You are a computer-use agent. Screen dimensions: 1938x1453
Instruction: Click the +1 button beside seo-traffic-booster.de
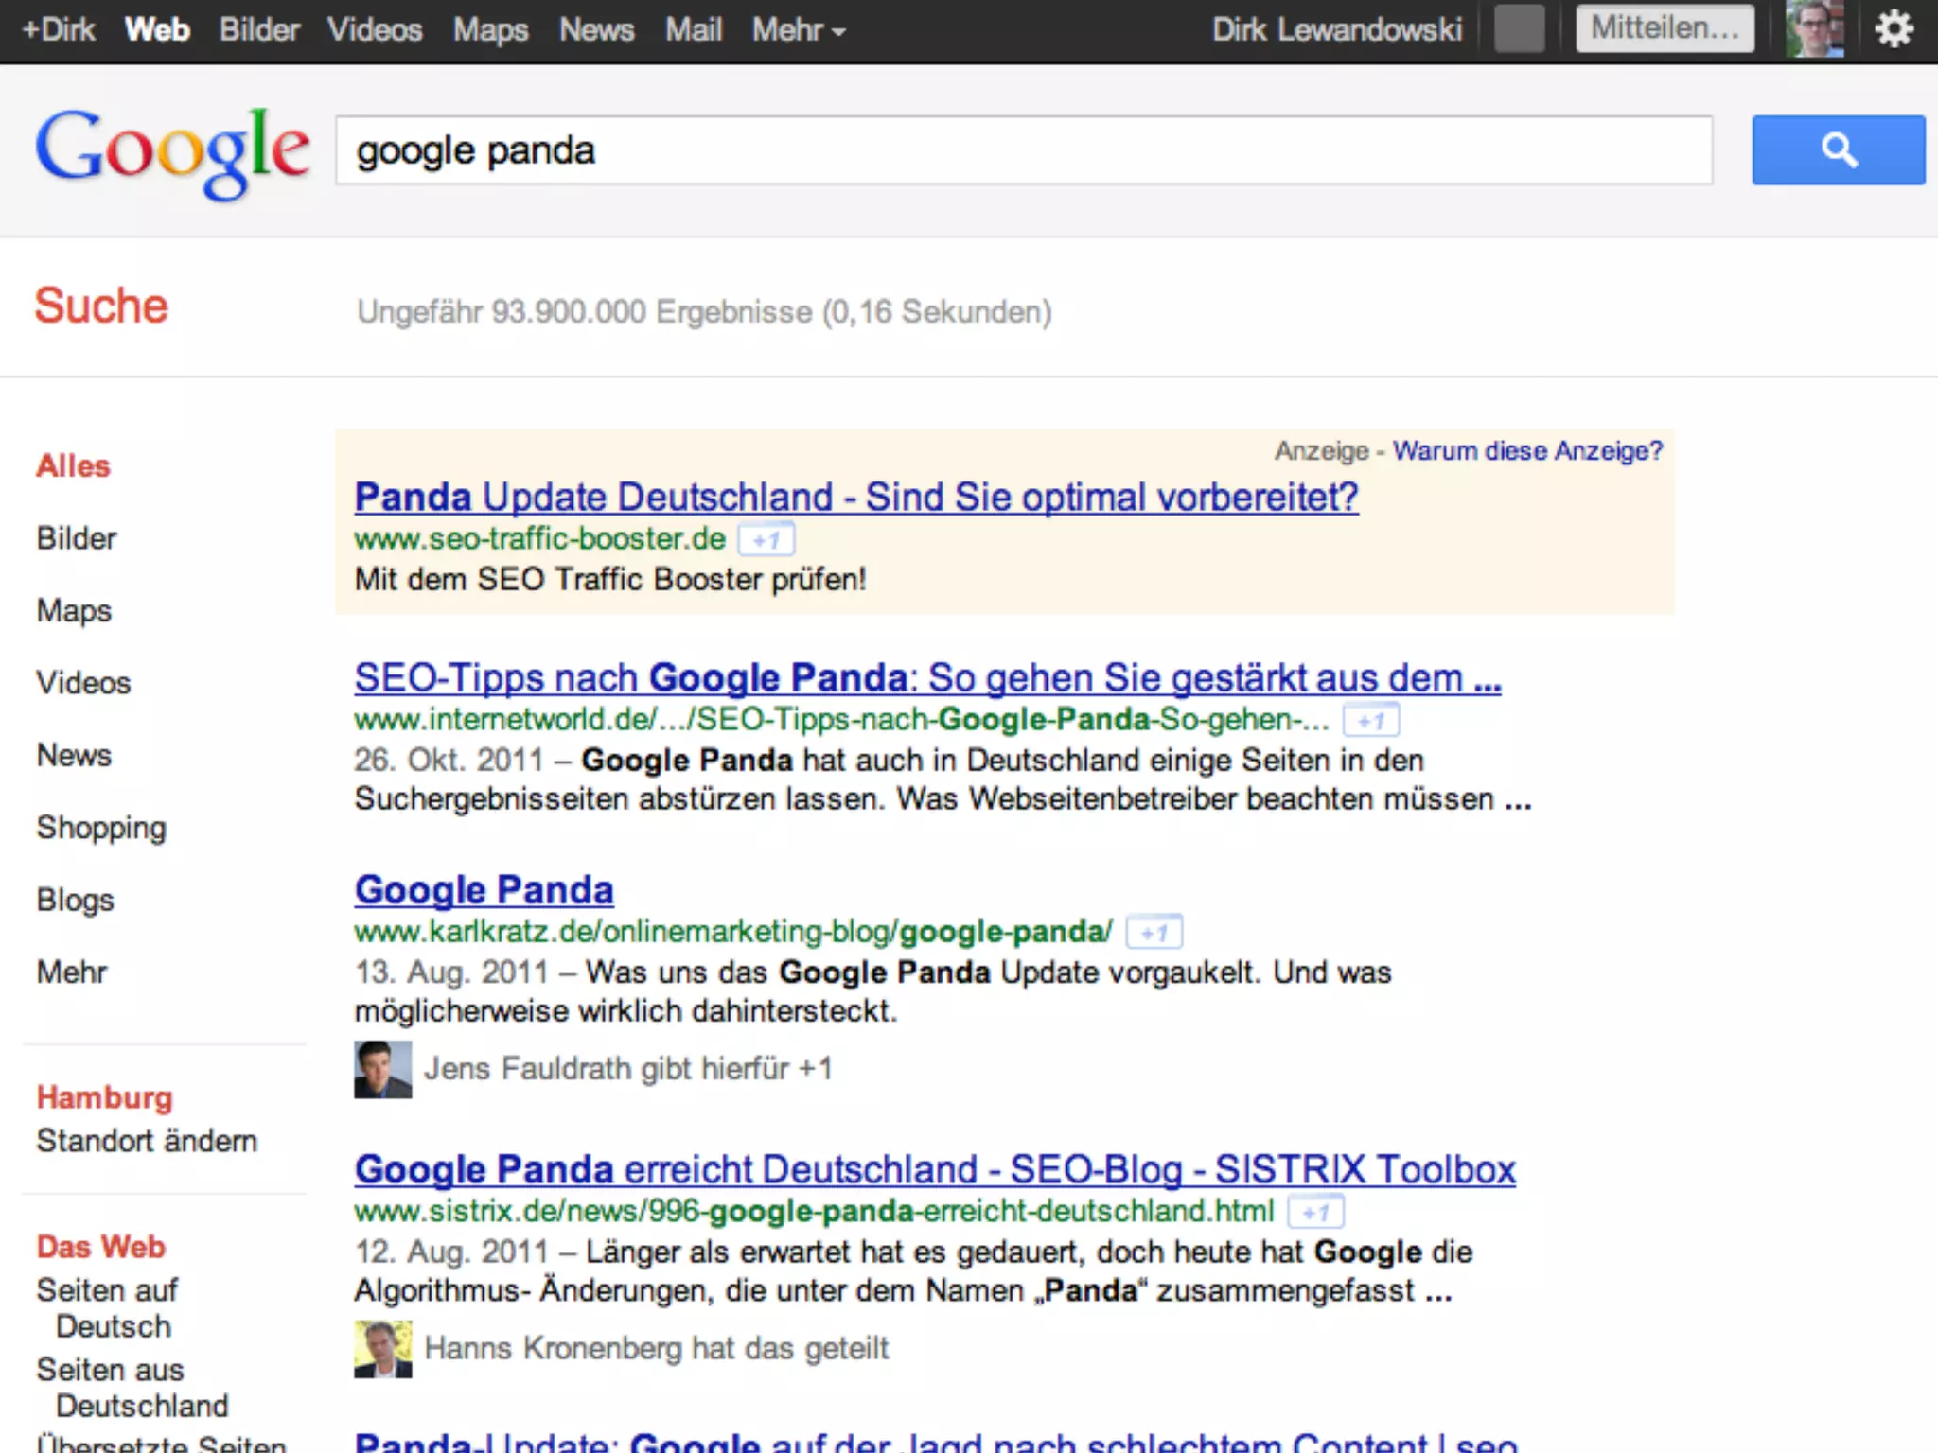point(766,540)
